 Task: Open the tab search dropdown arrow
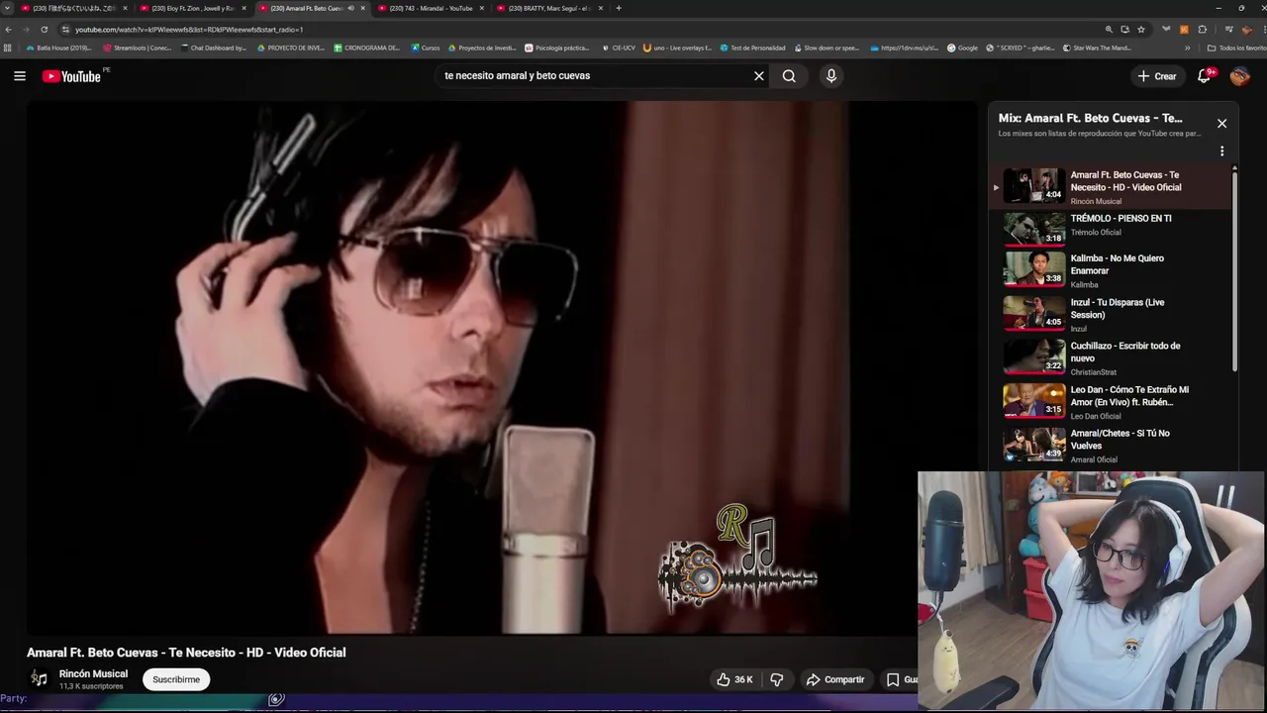7,8
